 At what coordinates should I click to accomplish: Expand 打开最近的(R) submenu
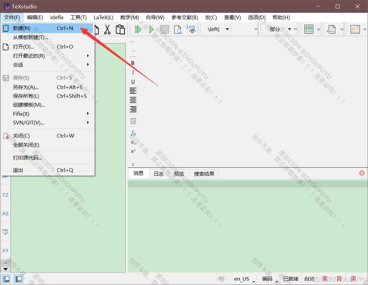48,56
